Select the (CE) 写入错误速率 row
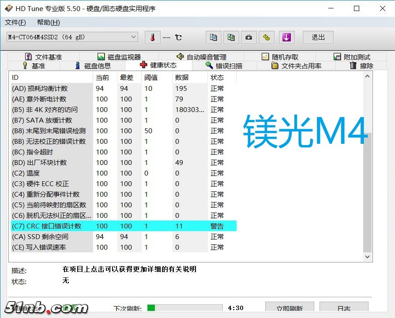395x318 pixels. point(124,247)
